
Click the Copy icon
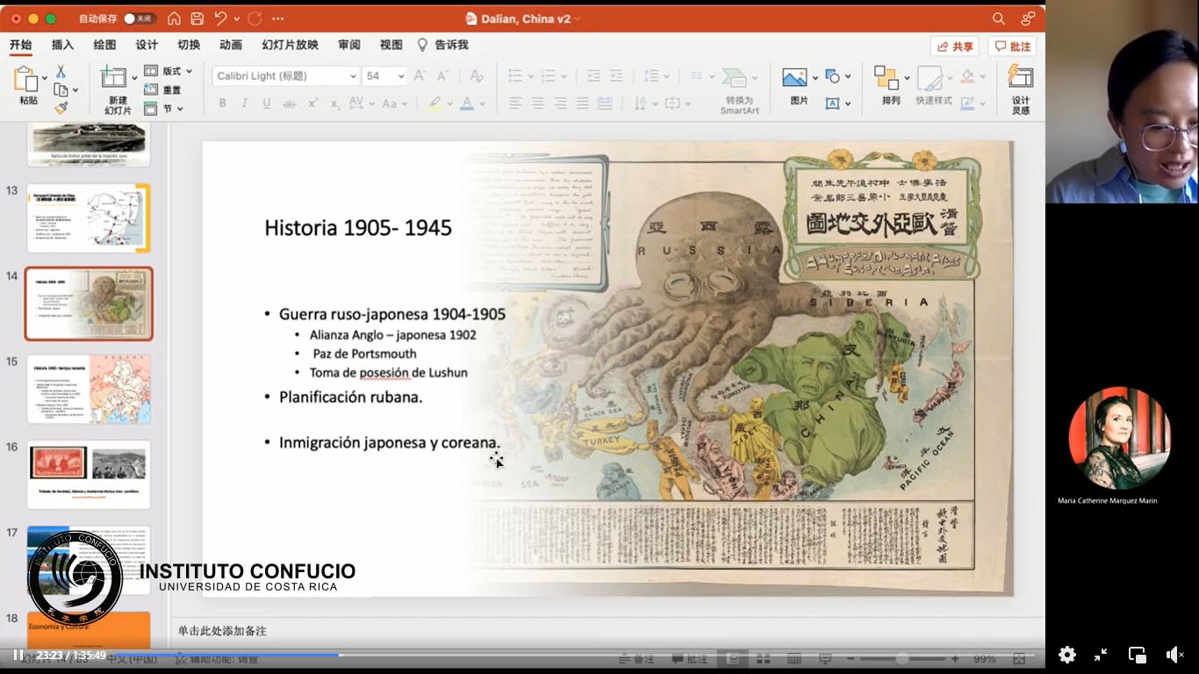pyautogui.click(x=61, y=90)
